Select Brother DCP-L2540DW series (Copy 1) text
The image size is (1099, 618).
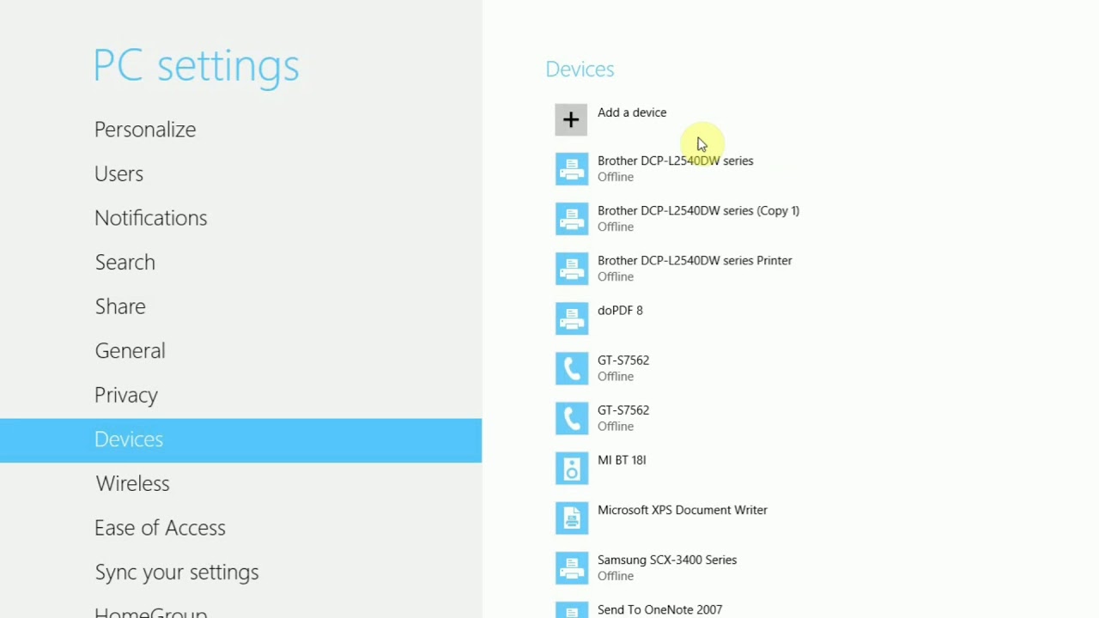pyautogui.click(x=698, y=210)
